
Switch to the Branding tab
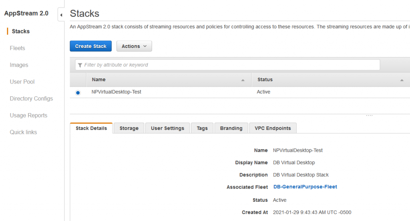[231, 128]
